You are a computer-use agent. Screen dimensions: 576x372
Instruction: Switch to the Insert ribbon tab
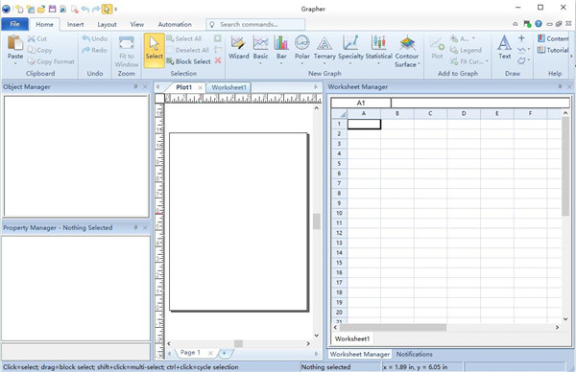pyautogui.click(x=75, y=24)
